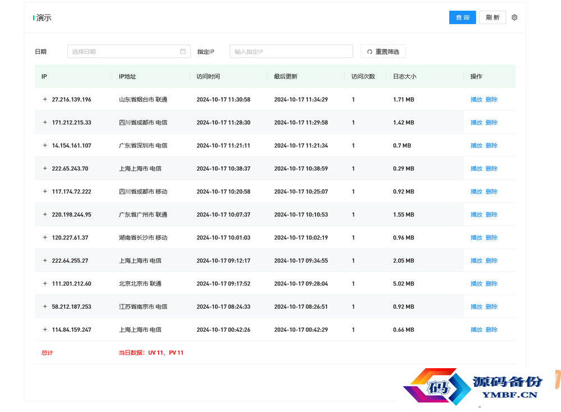Viewport: 561px width, 412px height.
Task: Expand row 171.212.215.33
Action: [x=45, y=122]
